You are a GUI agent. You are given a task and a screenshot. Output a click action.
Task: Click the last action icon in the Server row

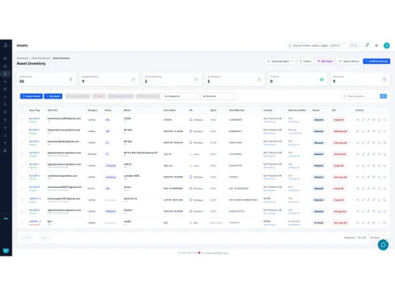coord(385,189)
